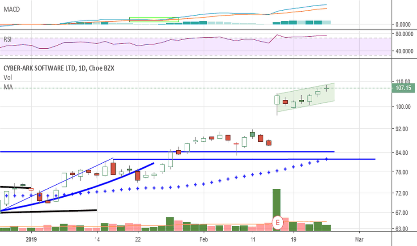Select the lower black trendline near 67
Viewport: 417px width, 246px height.
(x=48, y=211)
